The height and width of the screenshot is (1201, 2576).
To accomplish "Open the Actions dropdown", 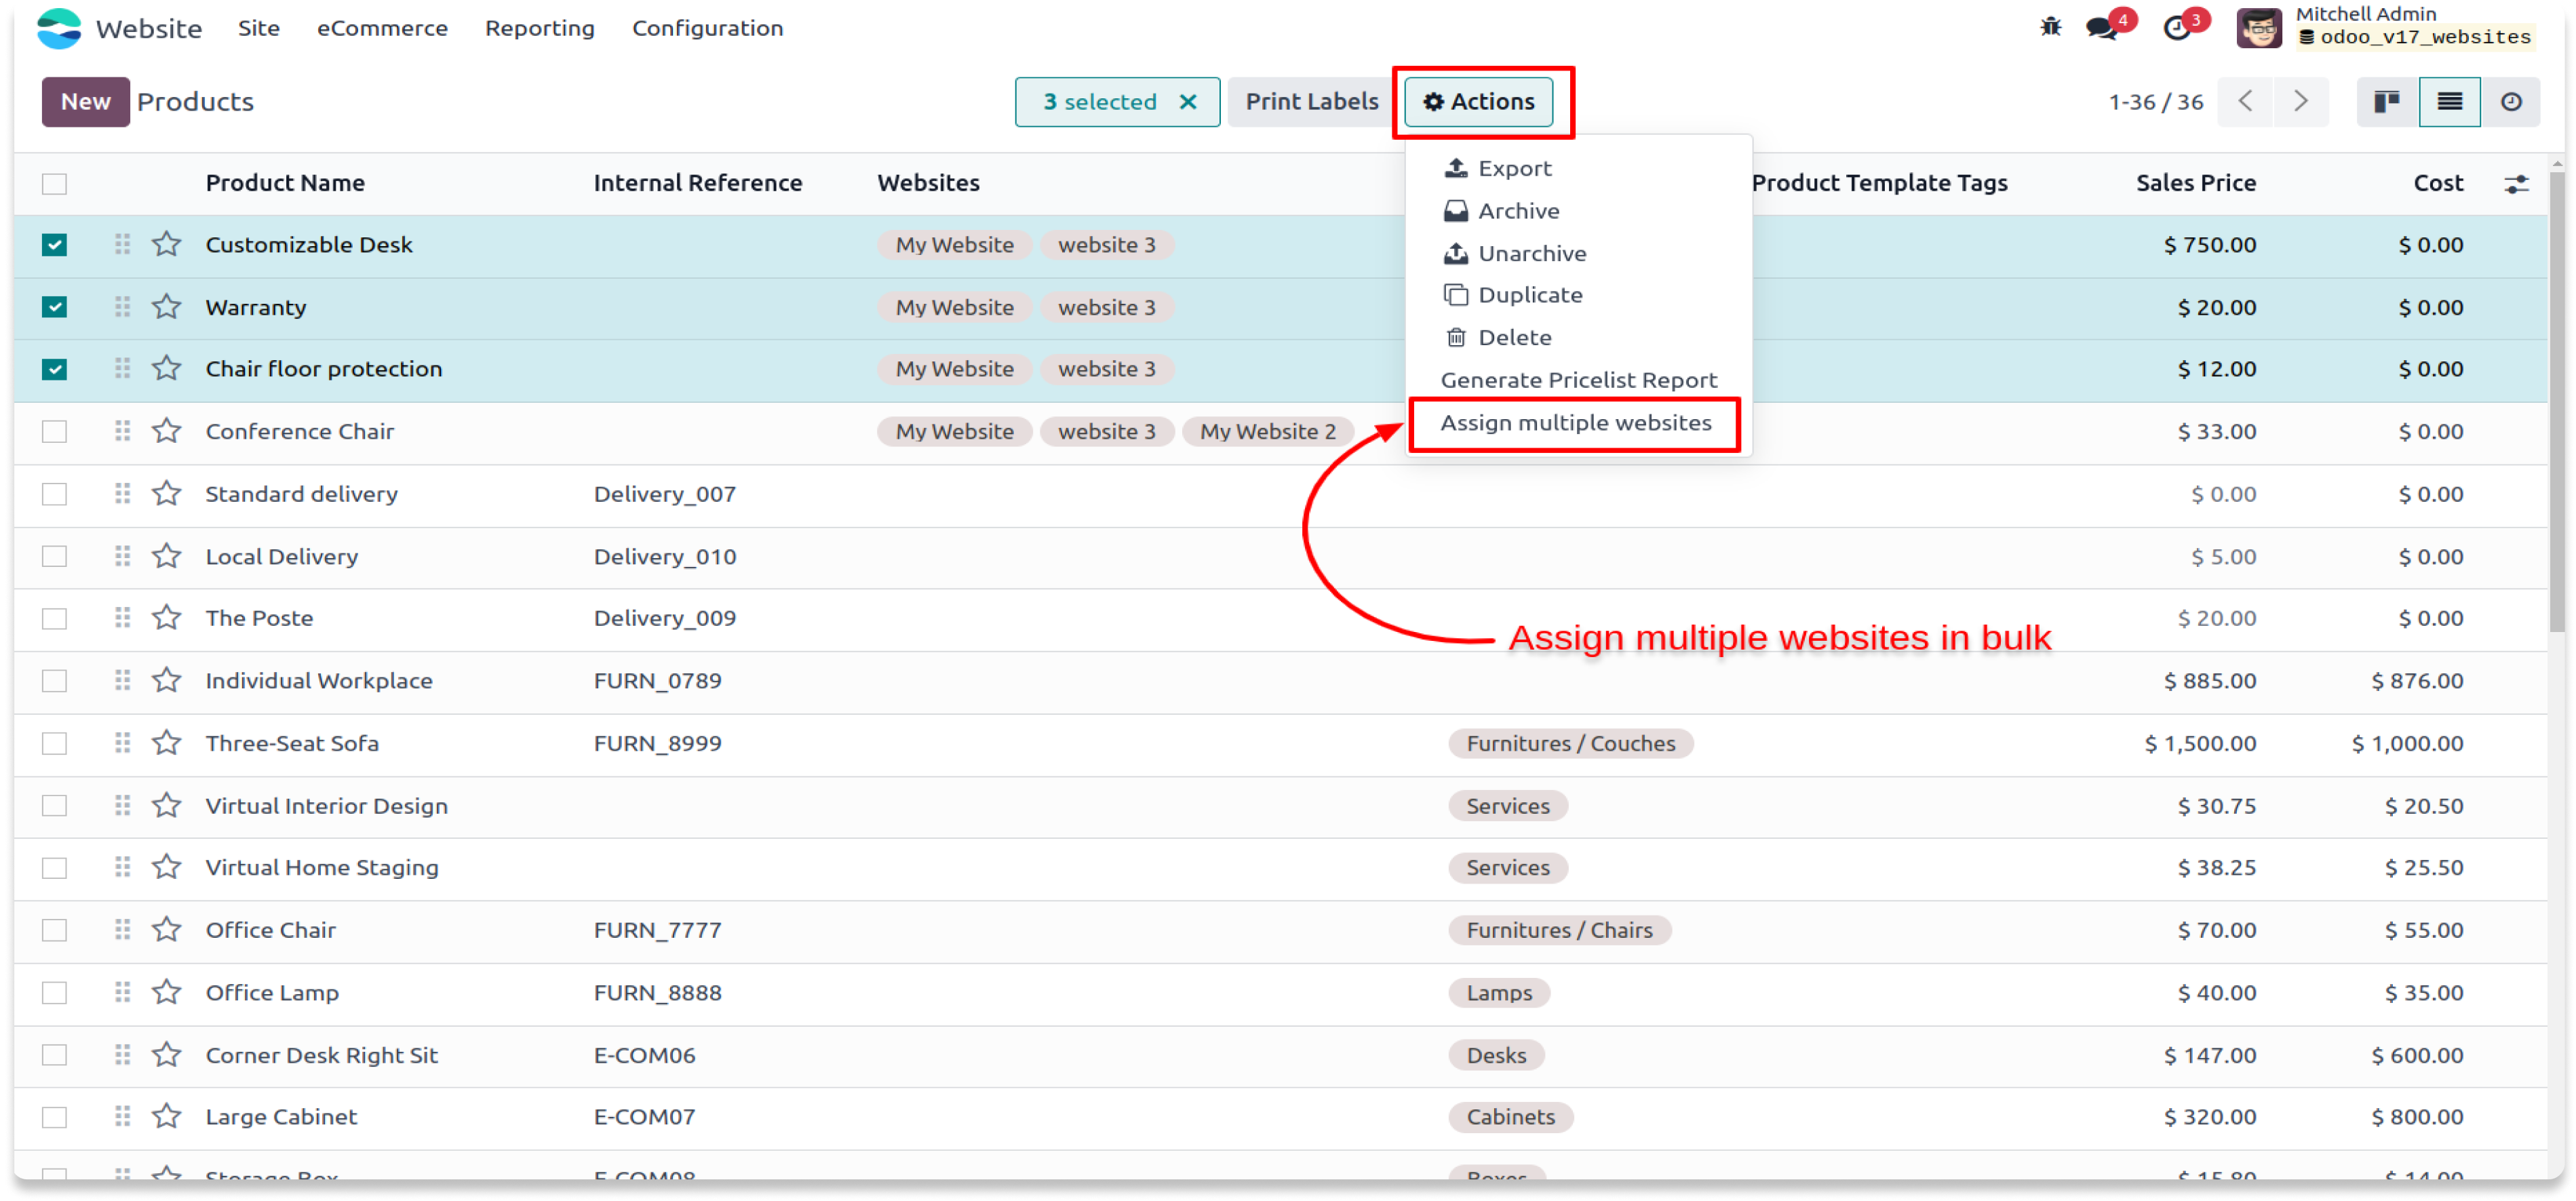I will [x=1479, y=102].
